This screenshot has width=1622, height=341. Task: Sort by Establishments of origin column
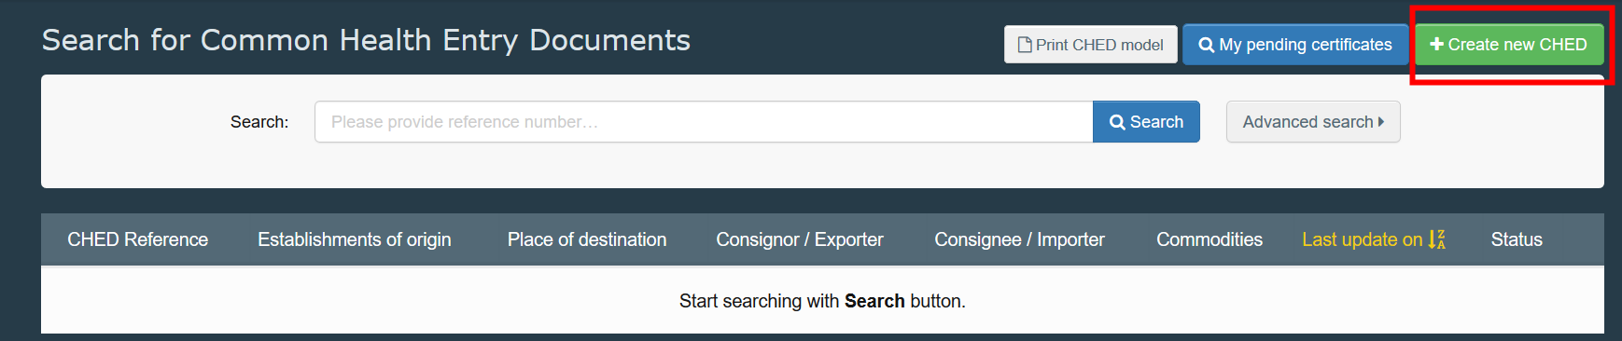point(355,239)
